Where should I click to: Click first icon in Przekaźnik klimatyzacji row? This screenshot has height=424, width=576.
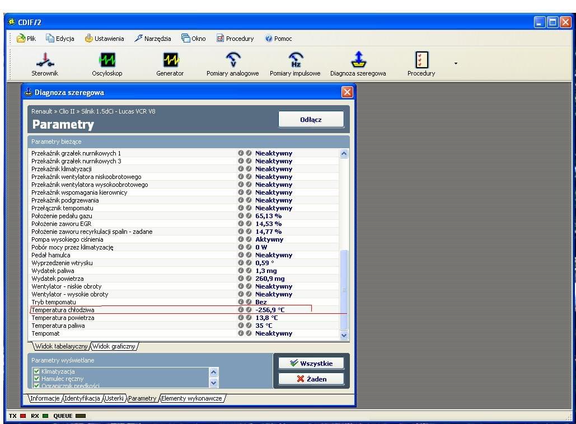241,169
